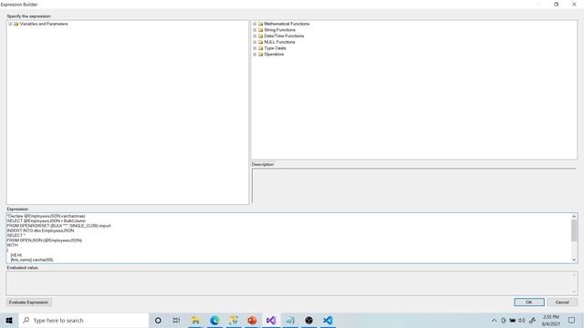584x328 pixels.
Task: Open the Windows Start menu
Action: point(9,320)
